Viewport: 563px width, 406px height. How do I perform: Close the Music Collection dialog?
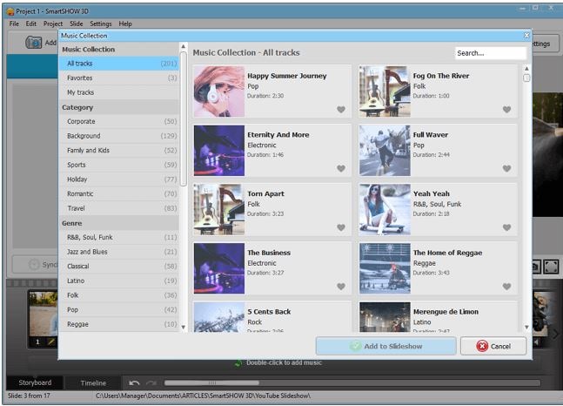click(x=526, y=35)
